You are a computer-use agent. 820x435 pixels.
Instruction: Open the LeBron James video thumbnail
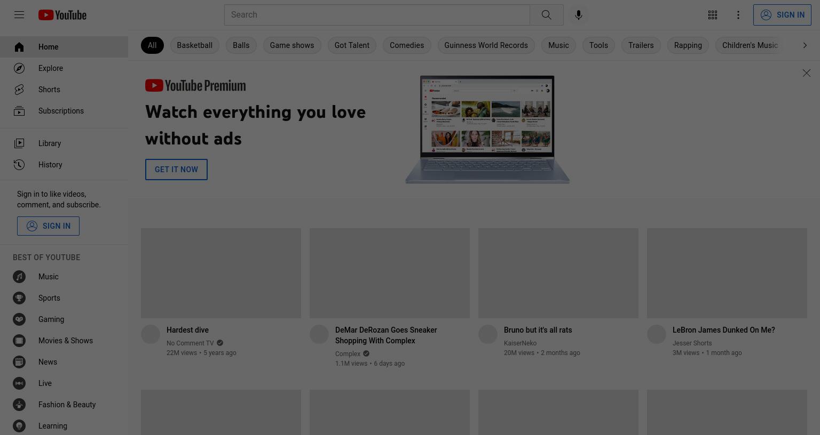pyautogui.click(x=727, y=273)
